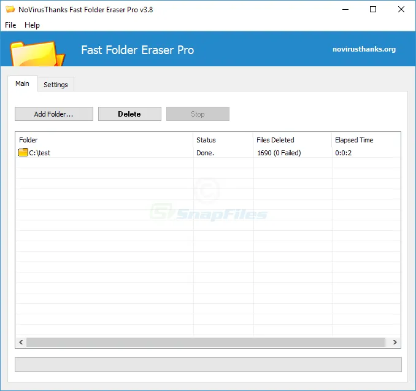Sort by the Status column header
The height and width of the screenshot is (391, 416).
223,140
